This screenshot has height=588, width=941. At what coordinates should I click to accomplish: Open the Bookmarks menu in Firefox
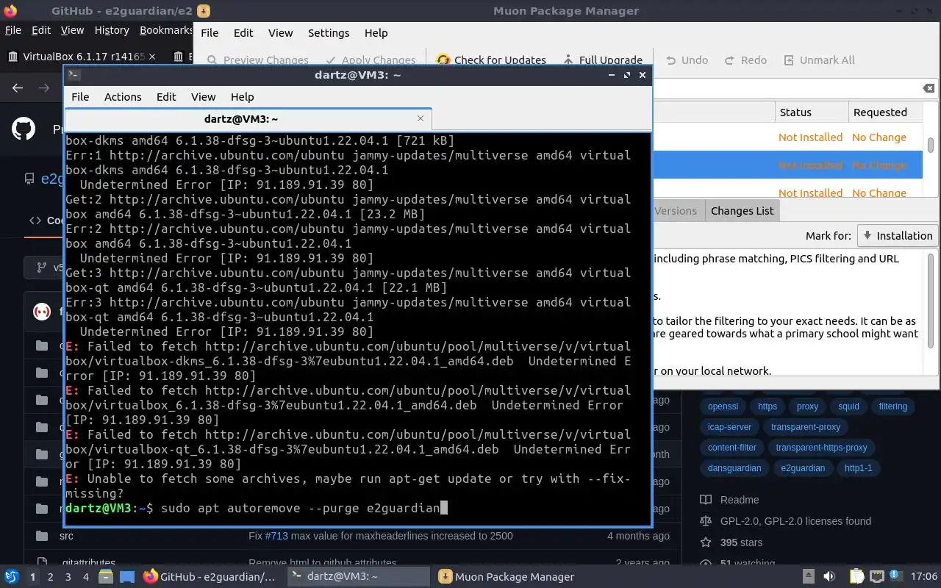coord(166,30)
